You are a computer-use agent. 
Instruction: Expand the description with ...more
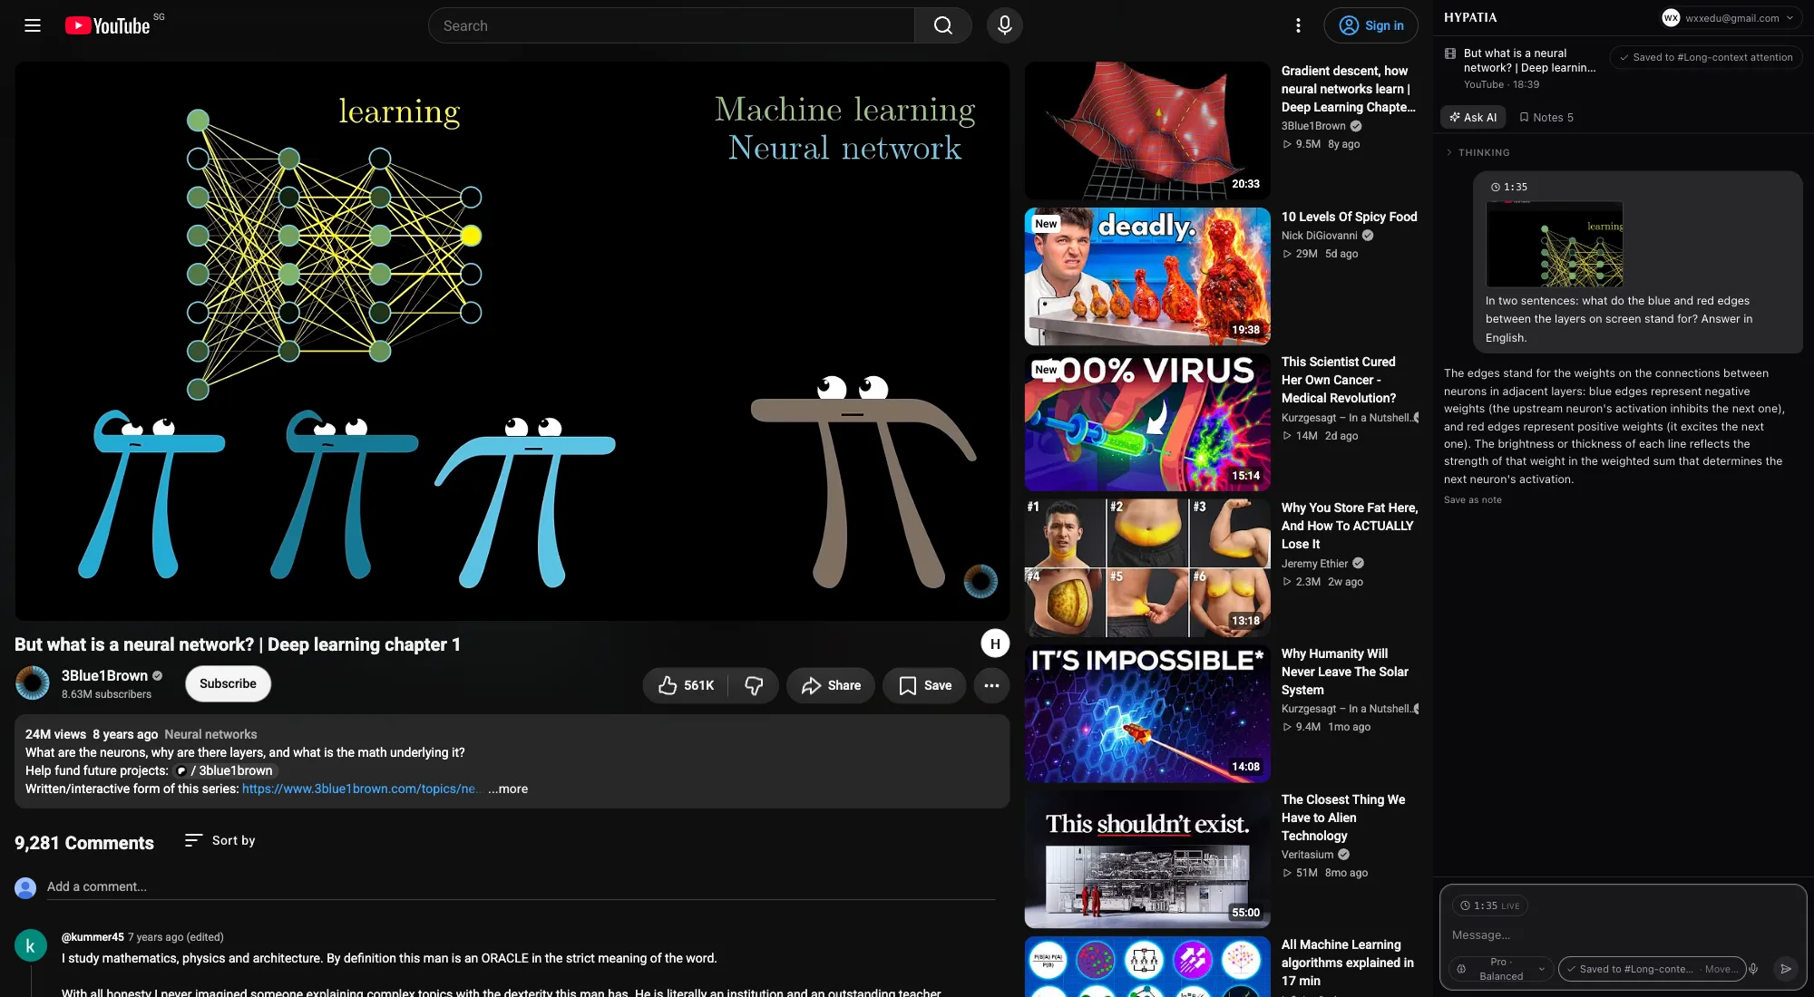pyautogui.click(x=508, y=789)
